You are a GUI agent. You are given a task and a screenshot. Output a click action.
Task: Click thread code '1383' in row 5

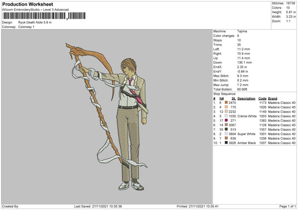click(x=263, y=120)
